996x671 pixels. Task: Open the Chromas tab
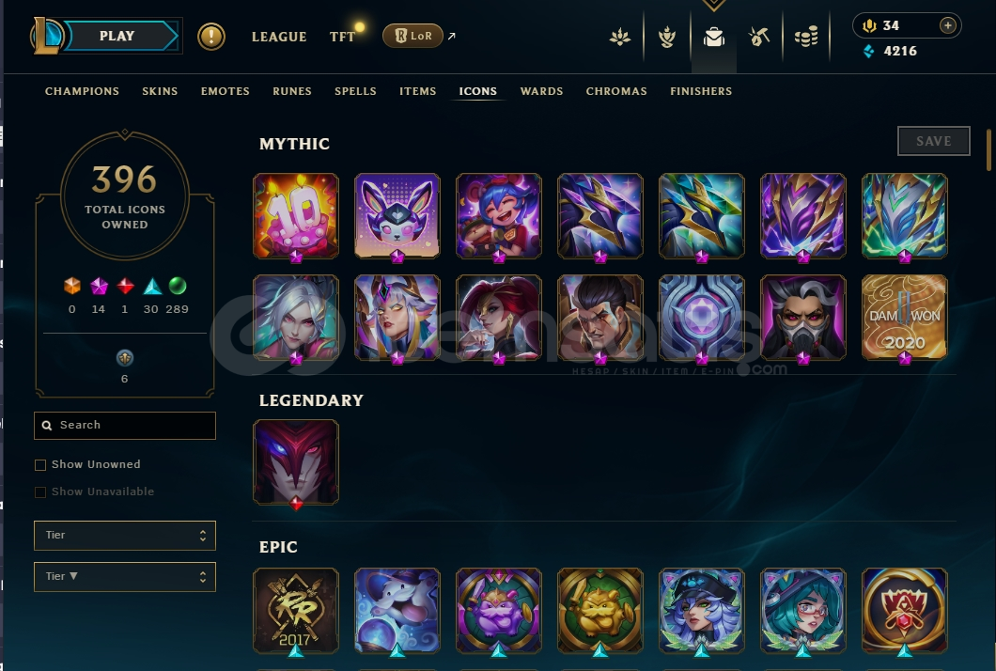point(616,91)
